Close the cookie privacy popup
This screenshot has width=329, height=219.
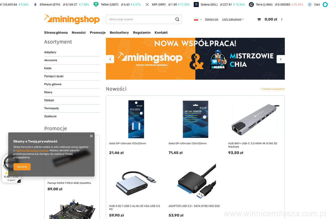[x=91, y=136]
